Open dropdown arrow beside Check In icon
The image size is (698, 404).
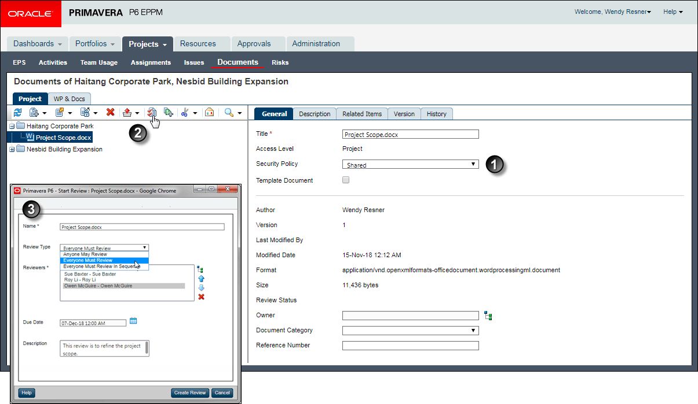point(95,113)
